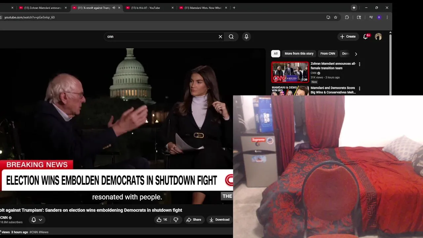This screenshot has height=238, width=423.
Task: Open browser media controls icon
Action: pyautogui.click(x=371, y=17)
